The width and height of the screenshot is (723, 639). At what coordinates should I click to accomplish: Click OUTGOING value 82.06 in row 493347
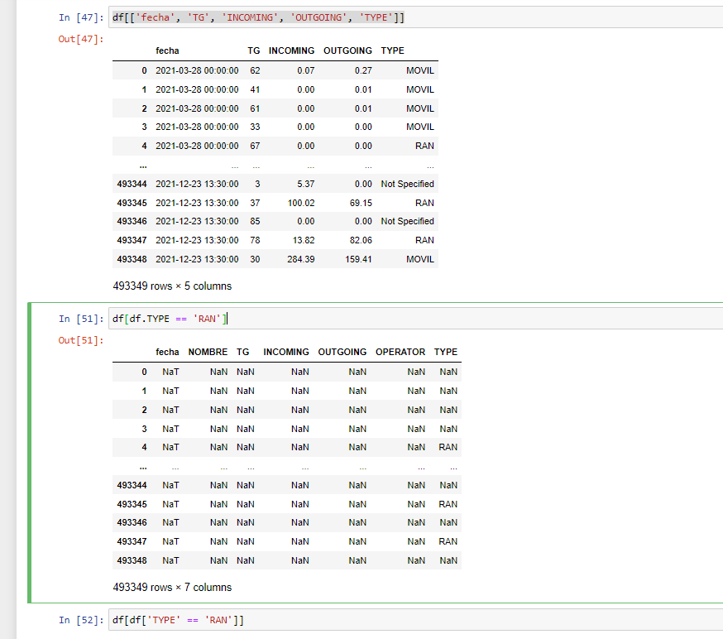coord(361,240)
